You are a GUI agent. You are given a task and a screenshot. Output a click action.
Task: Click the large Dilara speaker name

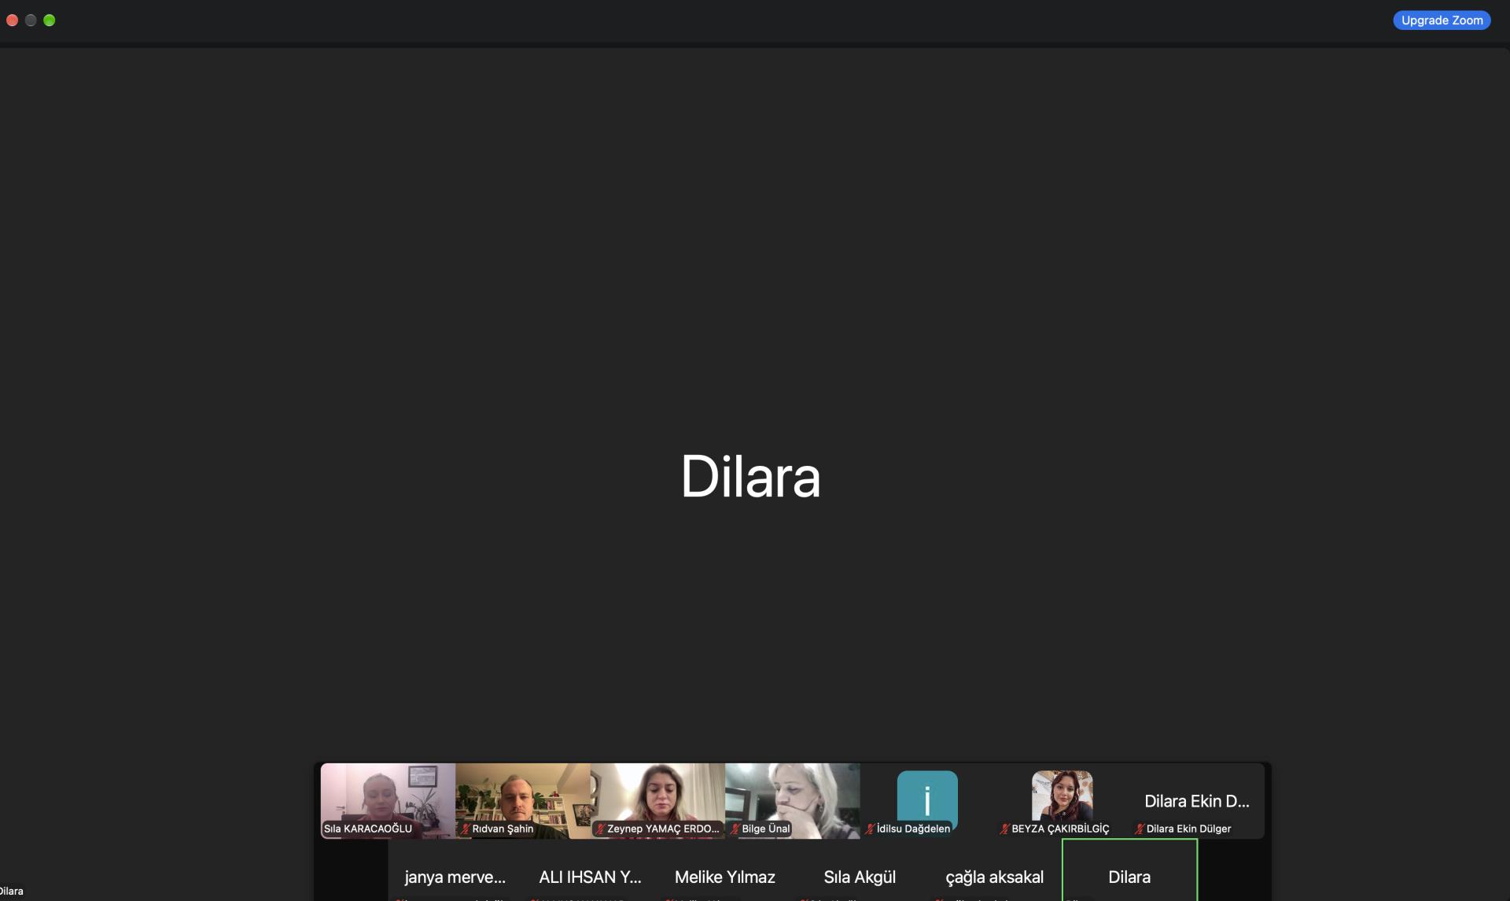[x=751, y=476]
